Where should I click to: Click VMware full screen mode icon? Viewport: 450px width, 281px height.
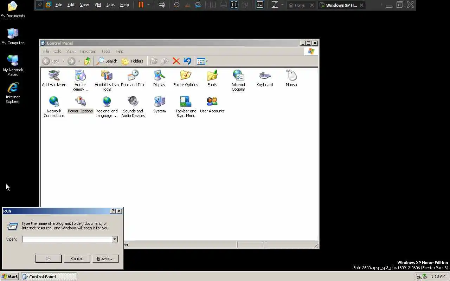tap(234, 5)
